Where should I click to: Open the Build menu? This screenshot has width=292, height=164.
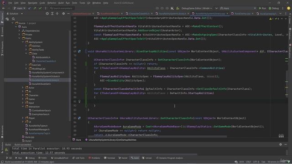click(x=61, y=3)
